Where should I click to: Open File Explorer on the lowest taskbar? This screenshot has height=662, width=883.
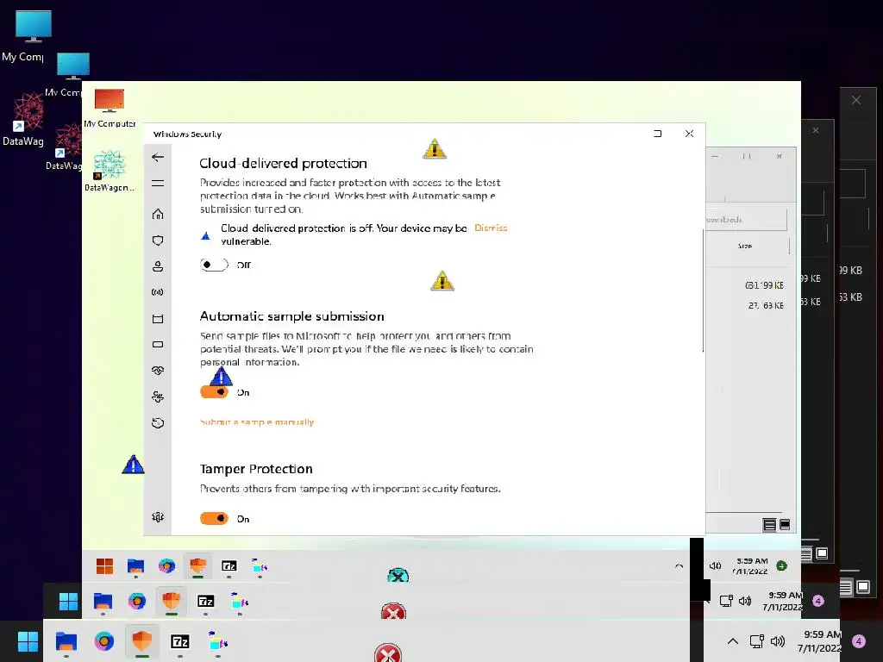pyautogui.click(x=66, y=641)
